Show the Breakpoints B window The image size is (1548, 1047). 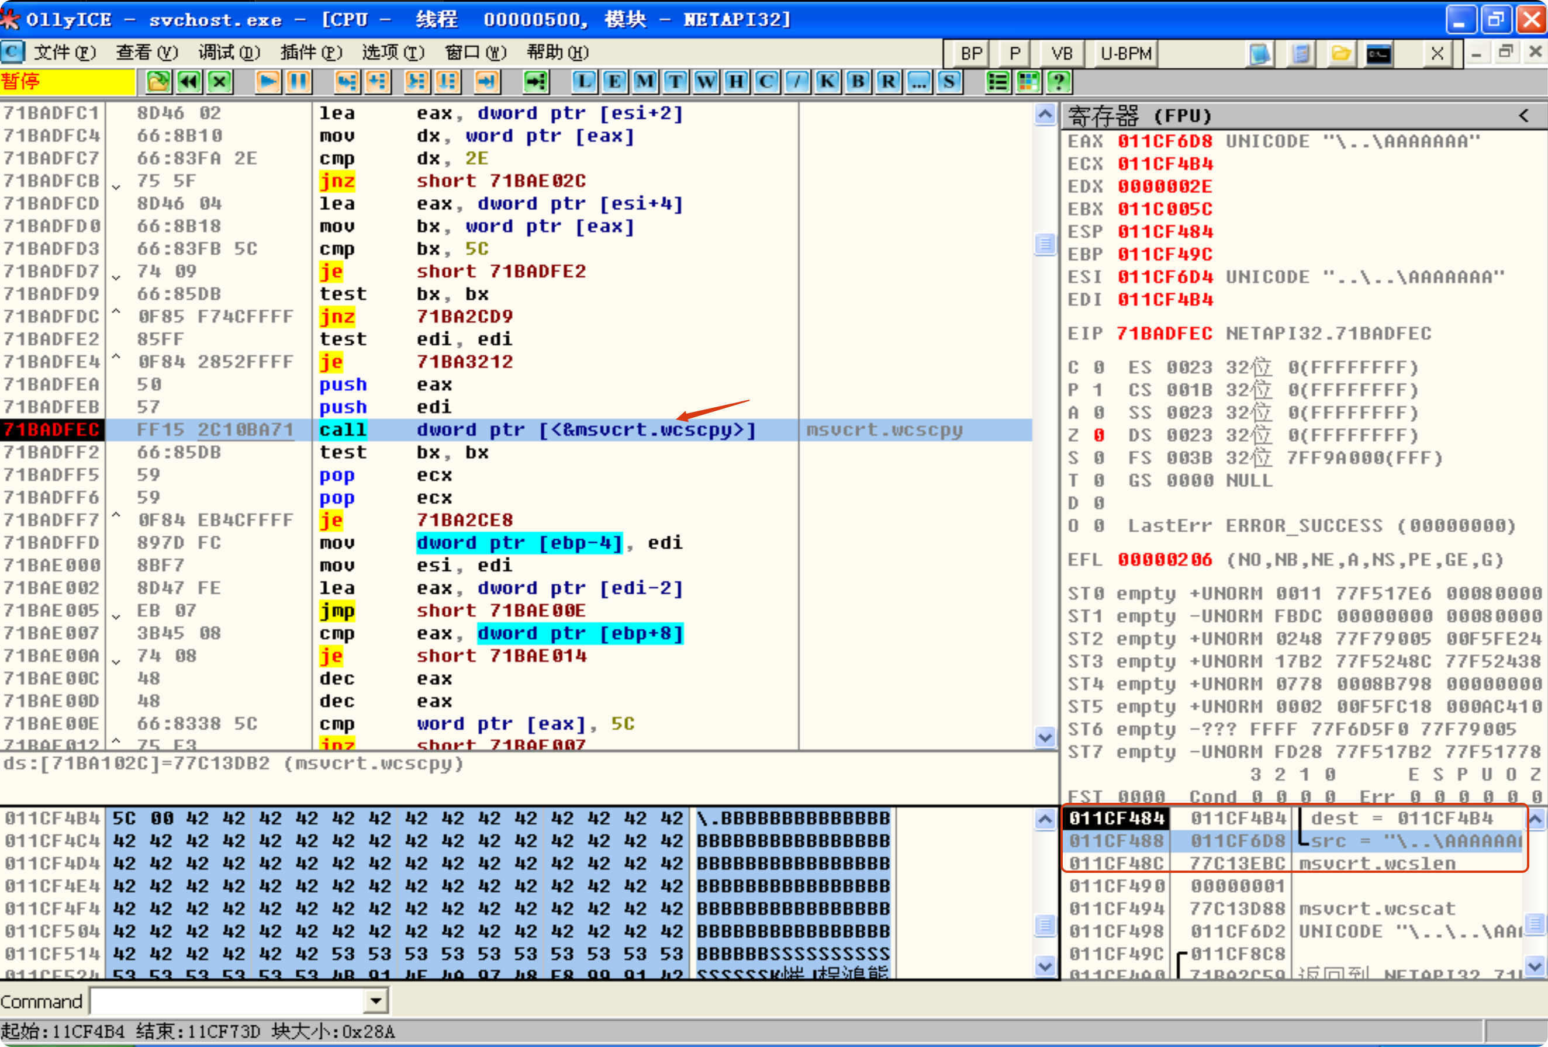858,82
